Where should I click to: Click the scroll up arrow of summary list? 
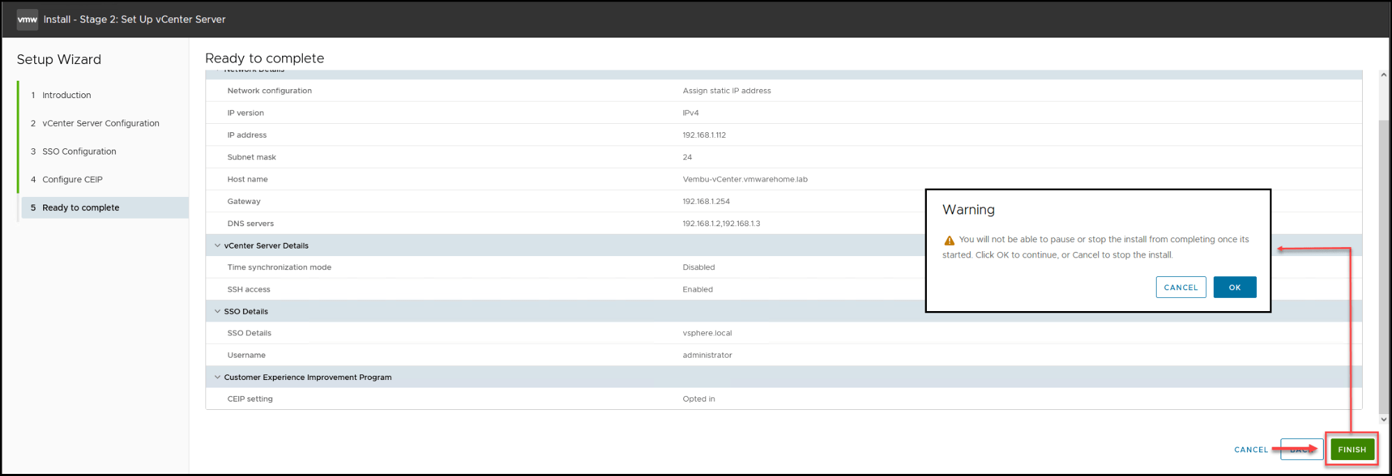(1384, 75)
